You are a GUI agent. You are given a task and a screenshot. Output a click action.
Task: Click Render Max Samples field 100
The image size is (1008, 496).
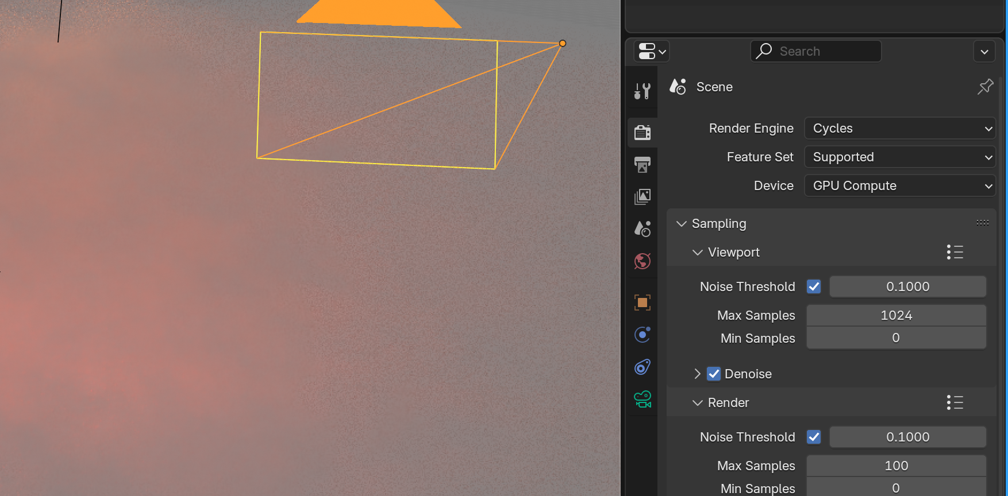(x=896, y=466)
